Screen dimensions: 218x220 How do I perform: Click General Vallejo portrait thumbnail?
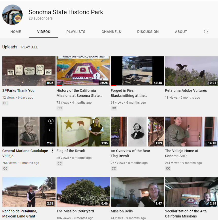tap(29, 132)
